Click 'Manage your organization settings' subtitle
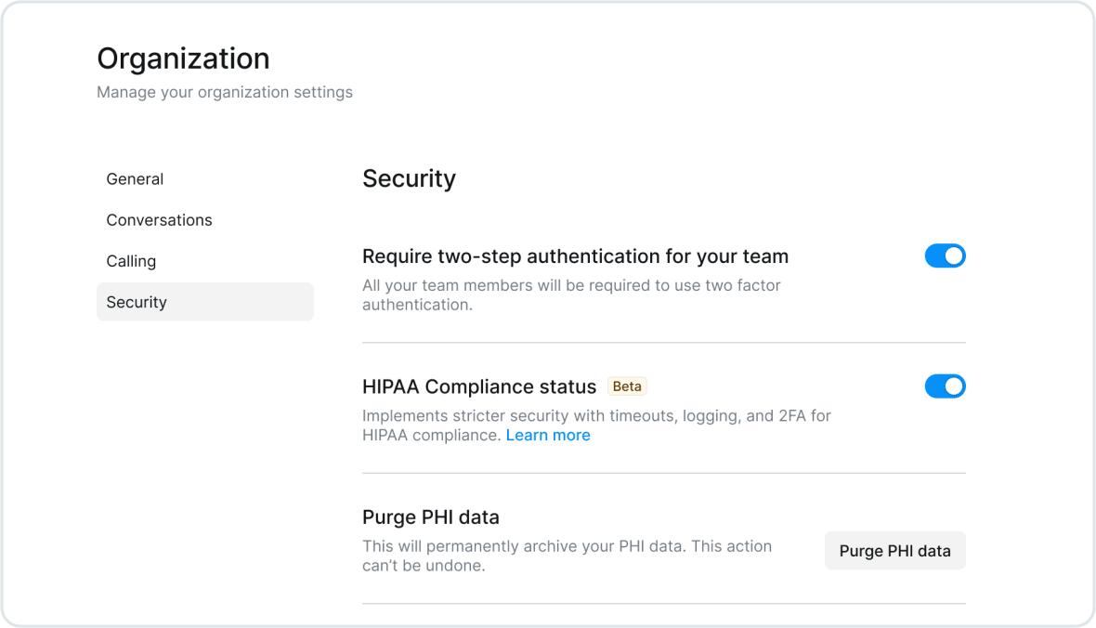Image resolution: width=1096 pixels, height=628 pixels. (225, 92)
